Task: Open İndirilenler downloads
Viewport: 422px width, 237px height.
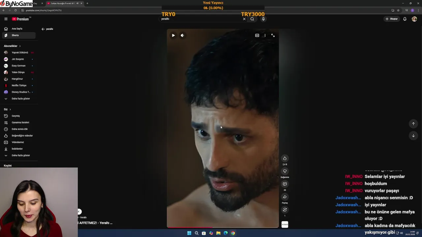Action: (19, 149)
